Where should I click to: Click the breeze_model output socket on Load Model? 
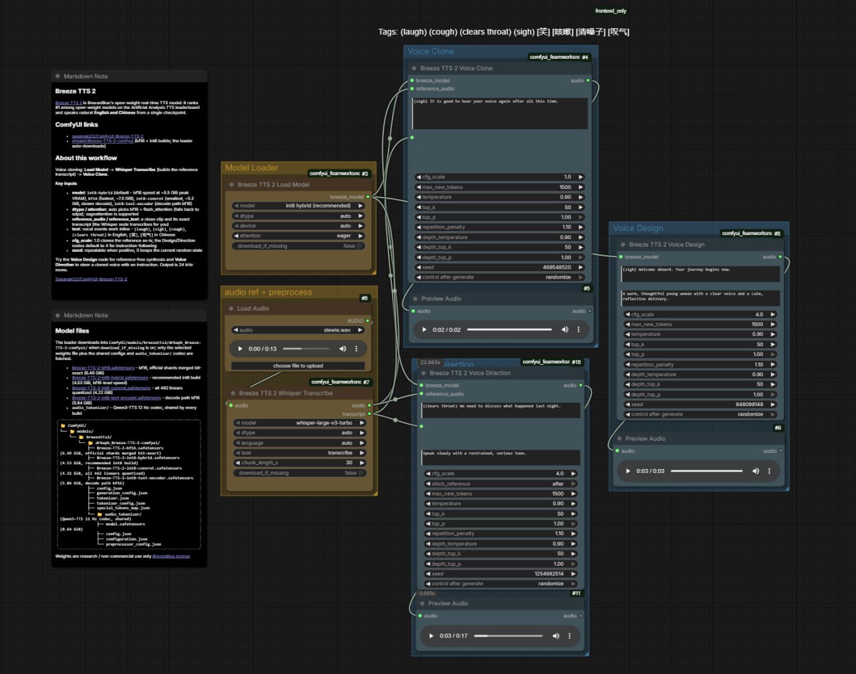[x=368, y=197]
